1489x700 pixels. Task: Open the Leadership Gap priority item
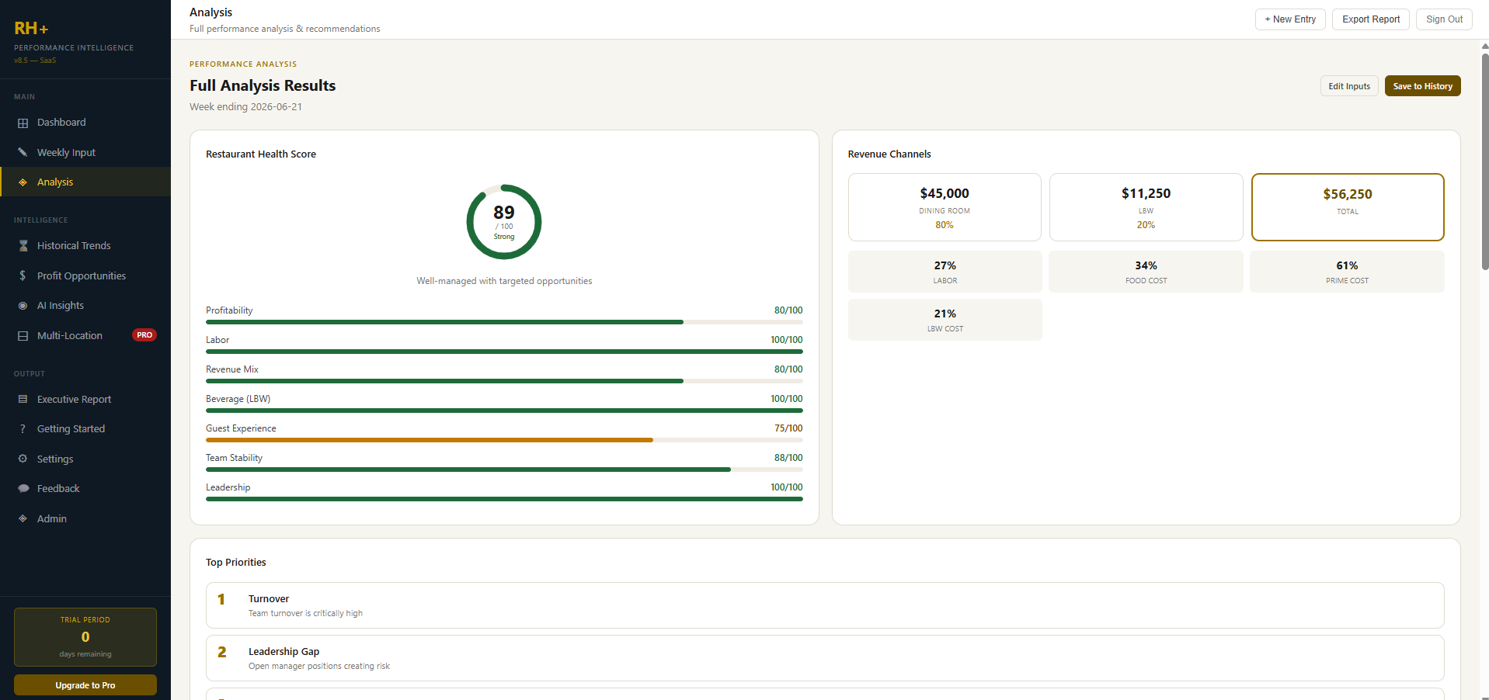pyautogui.click(x=825, y=658)
